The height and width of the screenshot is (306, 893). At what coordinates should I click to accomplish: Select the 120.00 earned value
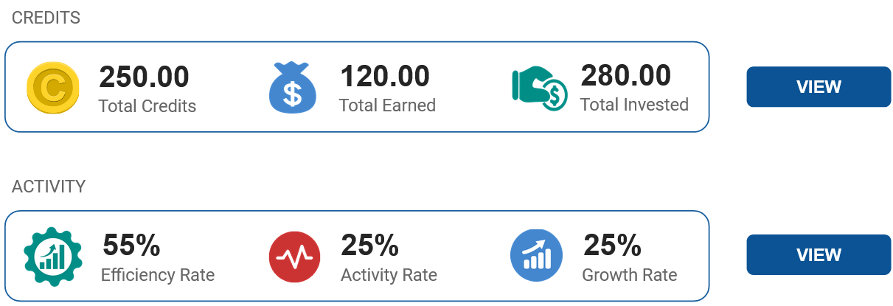[x=385, y=76]
